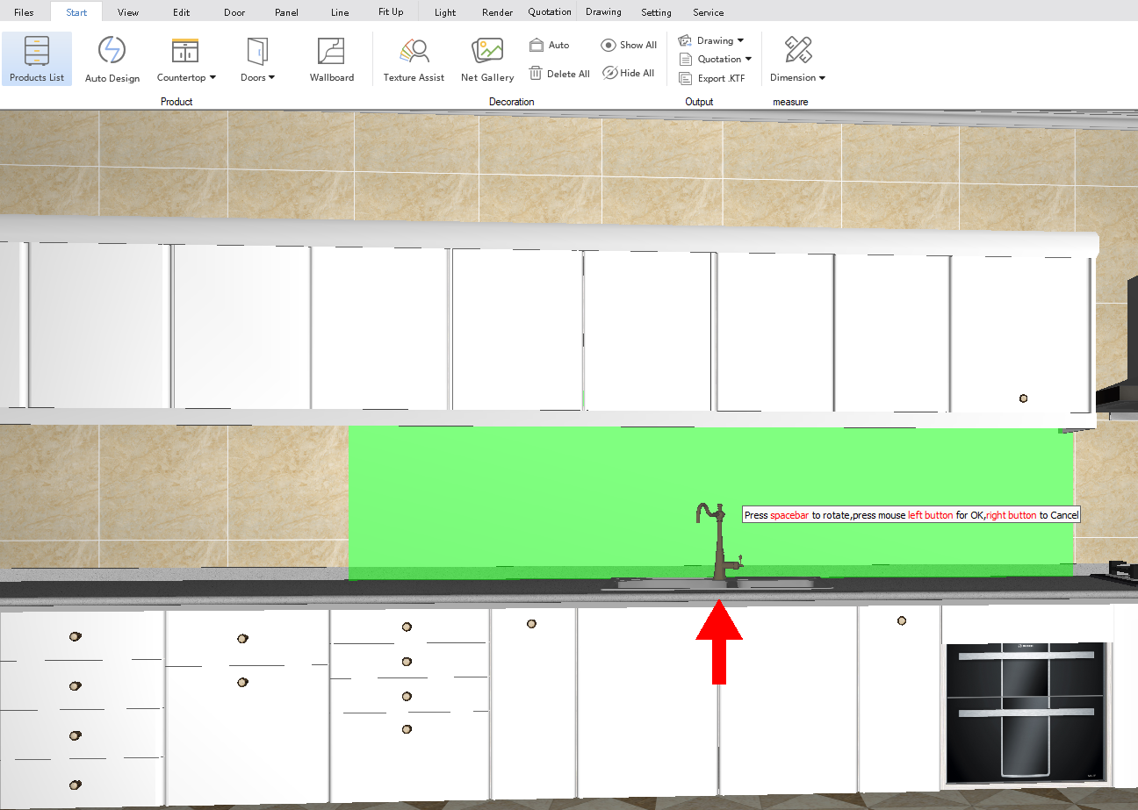Screen dimensions: 1138x810
Task: Switch to the Edit tab
Action: (181, 12)
